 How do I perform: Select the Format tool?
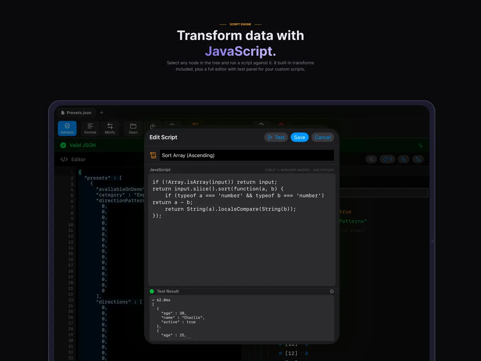[90, 128]
